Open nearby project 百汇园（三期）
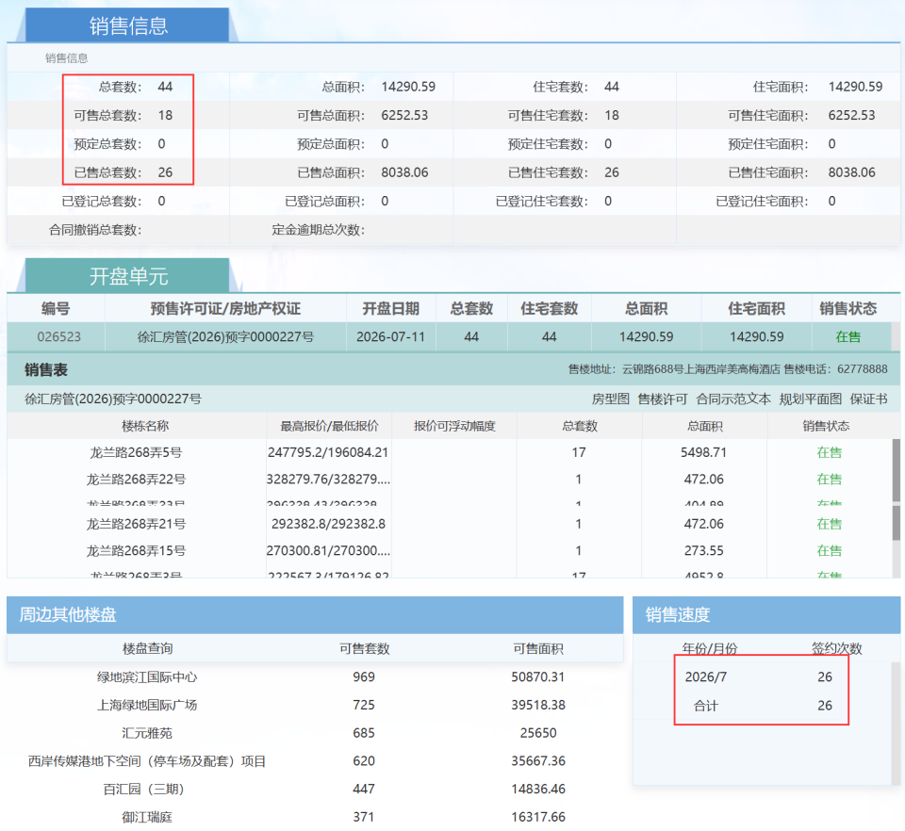The height and width of the screenshot is (831, 905). coord(143,789)
